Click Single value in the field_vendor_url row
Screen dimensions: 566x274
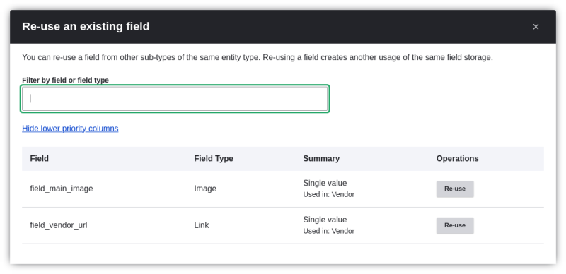click(x=325, y=220)
